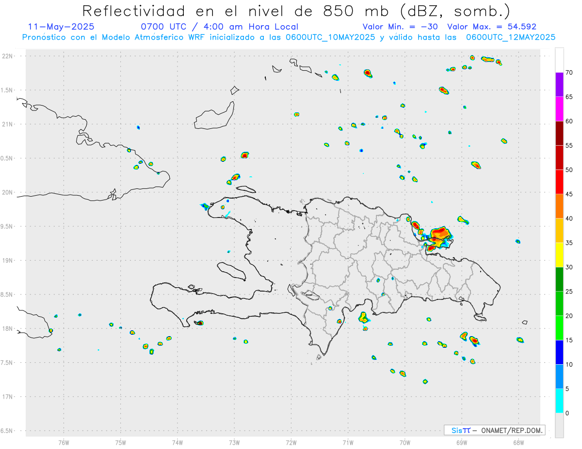Click the colorbar label '15'
This screenshot has width=582, height=449.
coord(569,340)
